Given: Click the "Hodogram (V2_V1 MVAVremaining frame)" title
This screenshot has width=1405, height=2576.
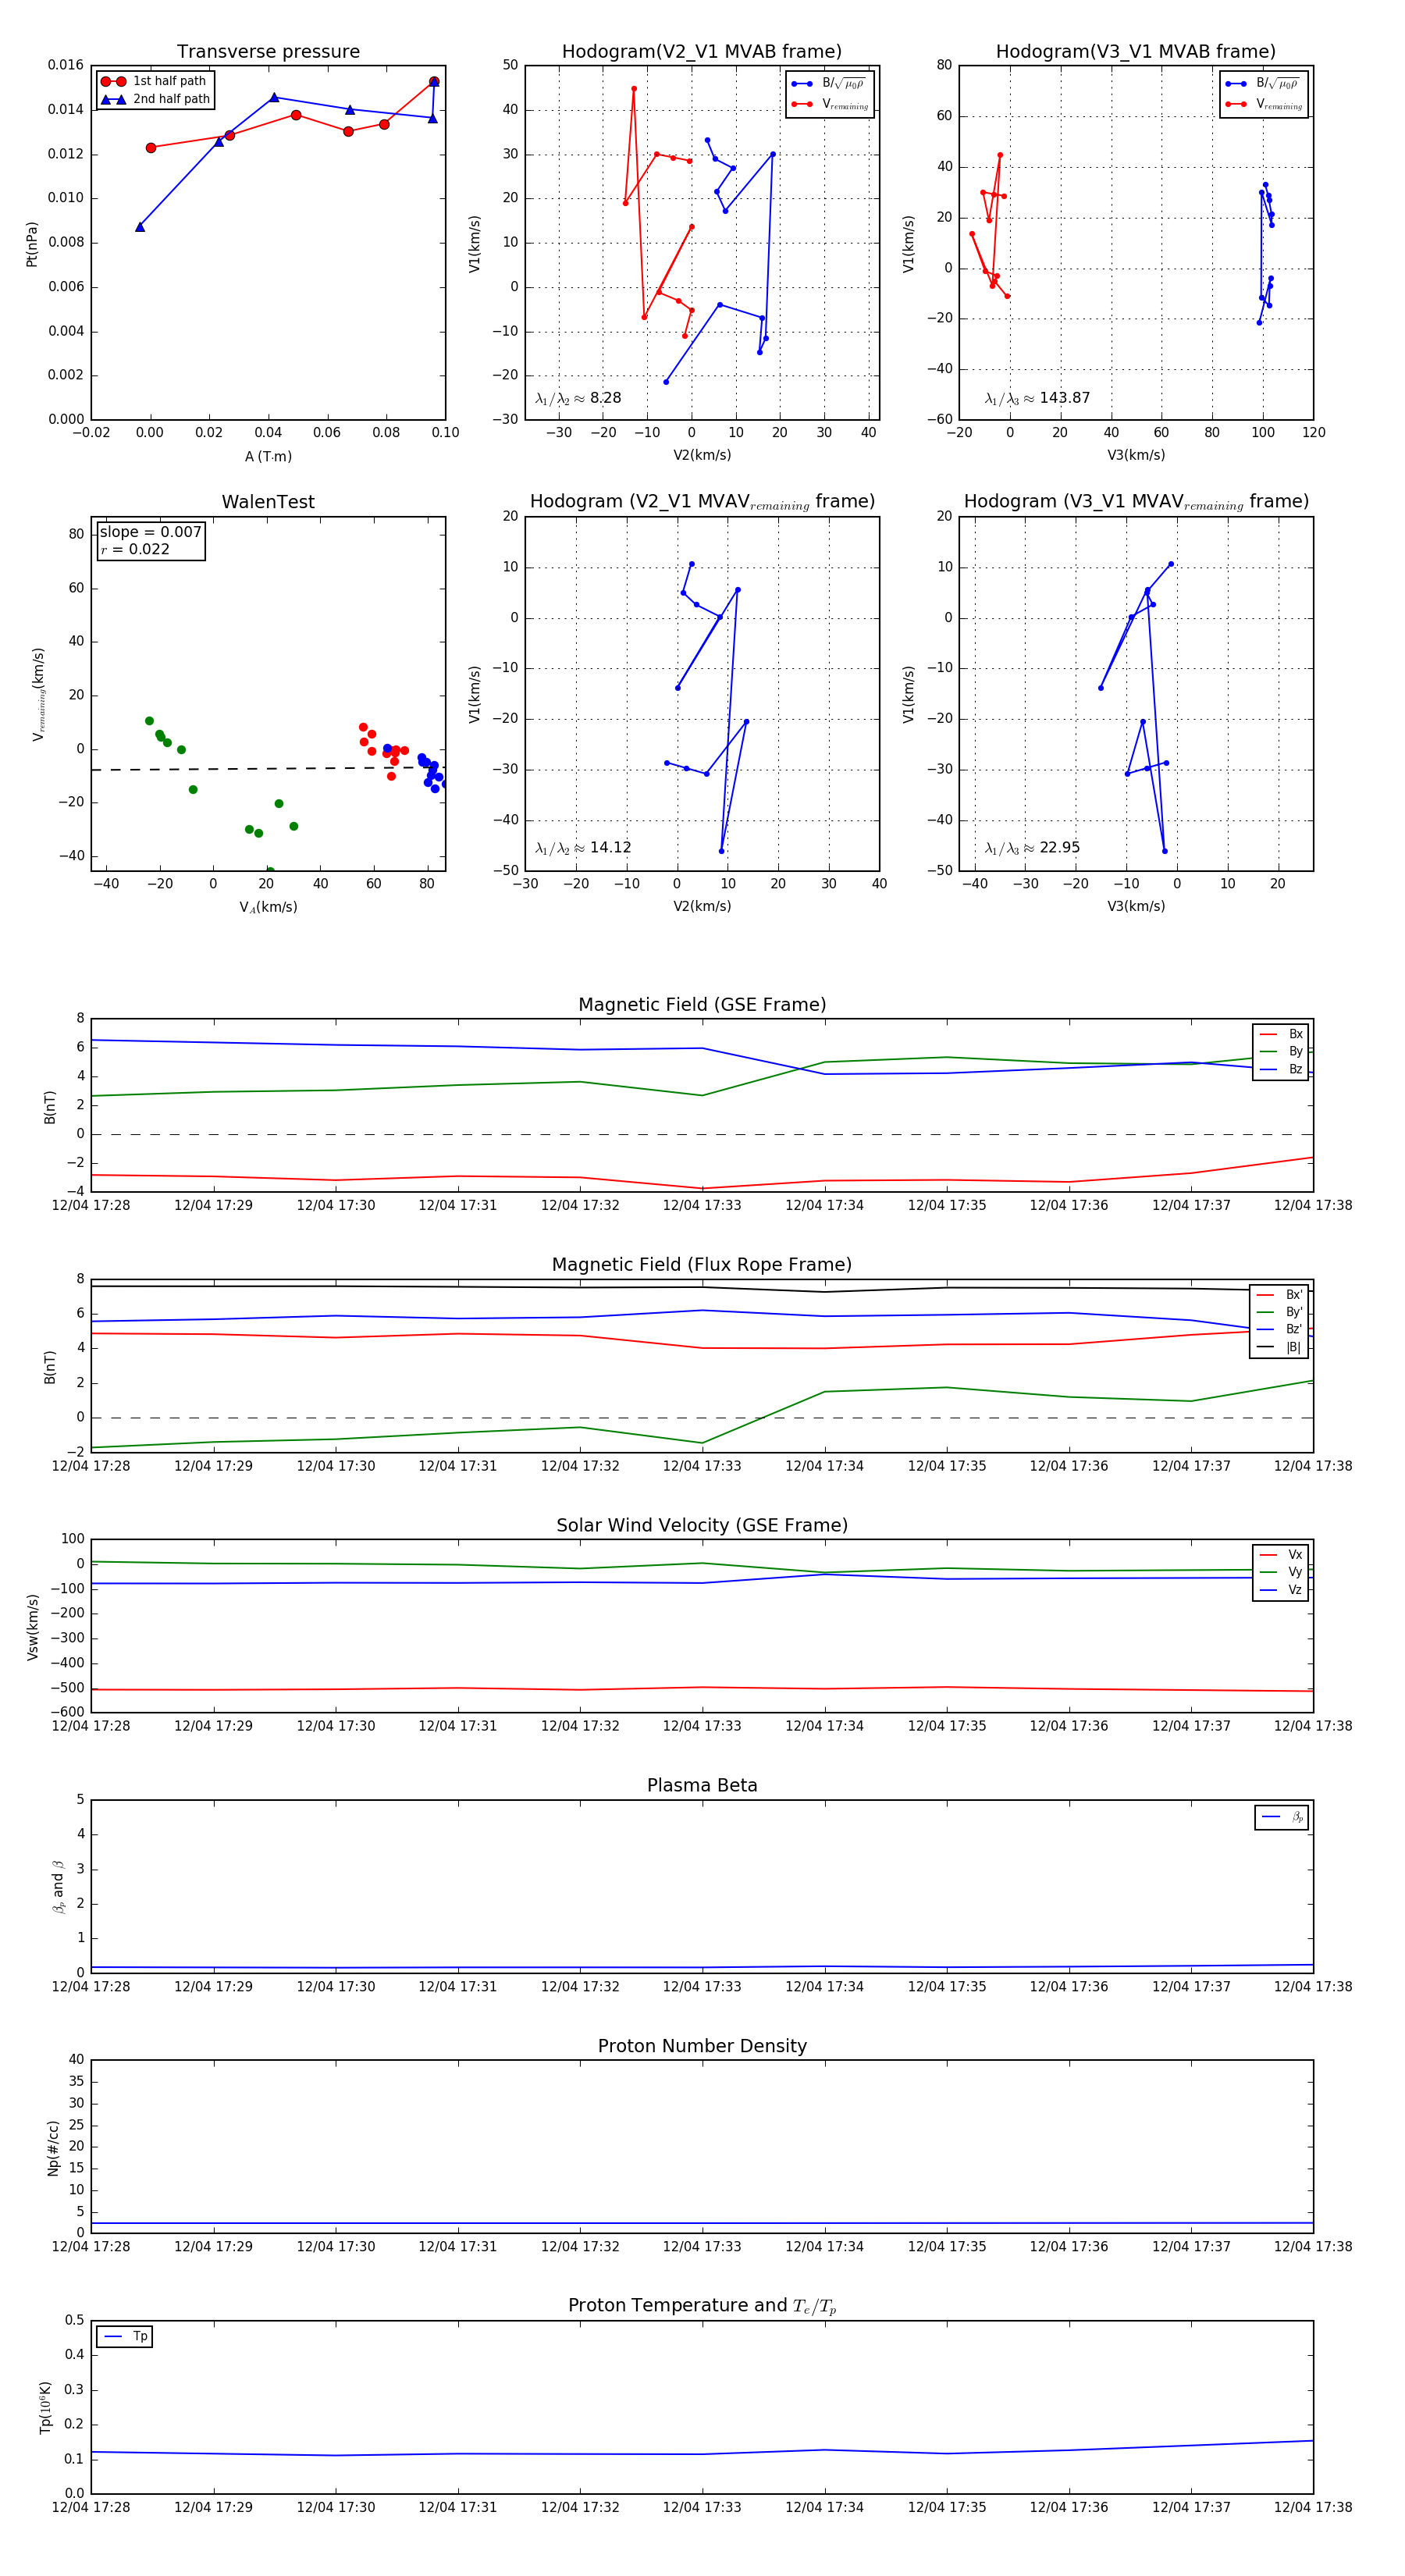Looking at the screenshot, I should pyautogui.click(x=702, y=502).
